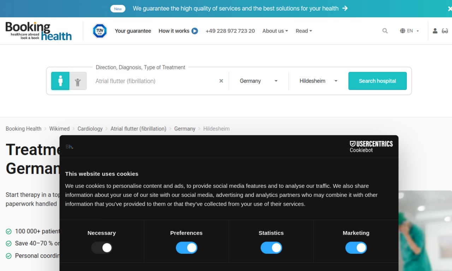Click the guarantee banner text
Screen dimensions: 452x271
point(236,8)
